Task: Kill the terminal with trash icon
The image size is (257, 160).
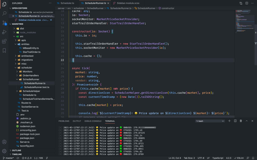Action: tap(241, 121)
